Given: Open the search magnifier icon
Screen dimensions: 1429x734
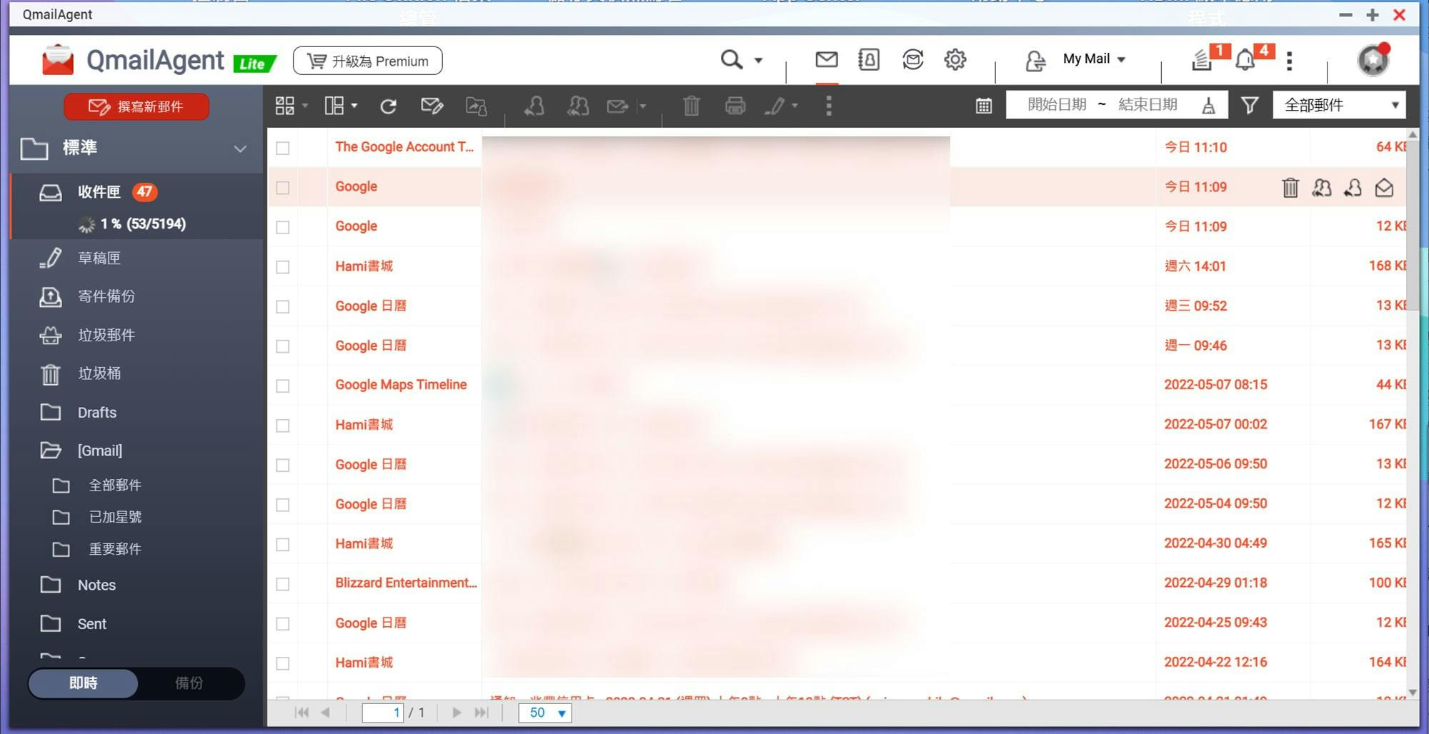Looking at the screenshot, I should pyautogui.click(x=732, y=60).
